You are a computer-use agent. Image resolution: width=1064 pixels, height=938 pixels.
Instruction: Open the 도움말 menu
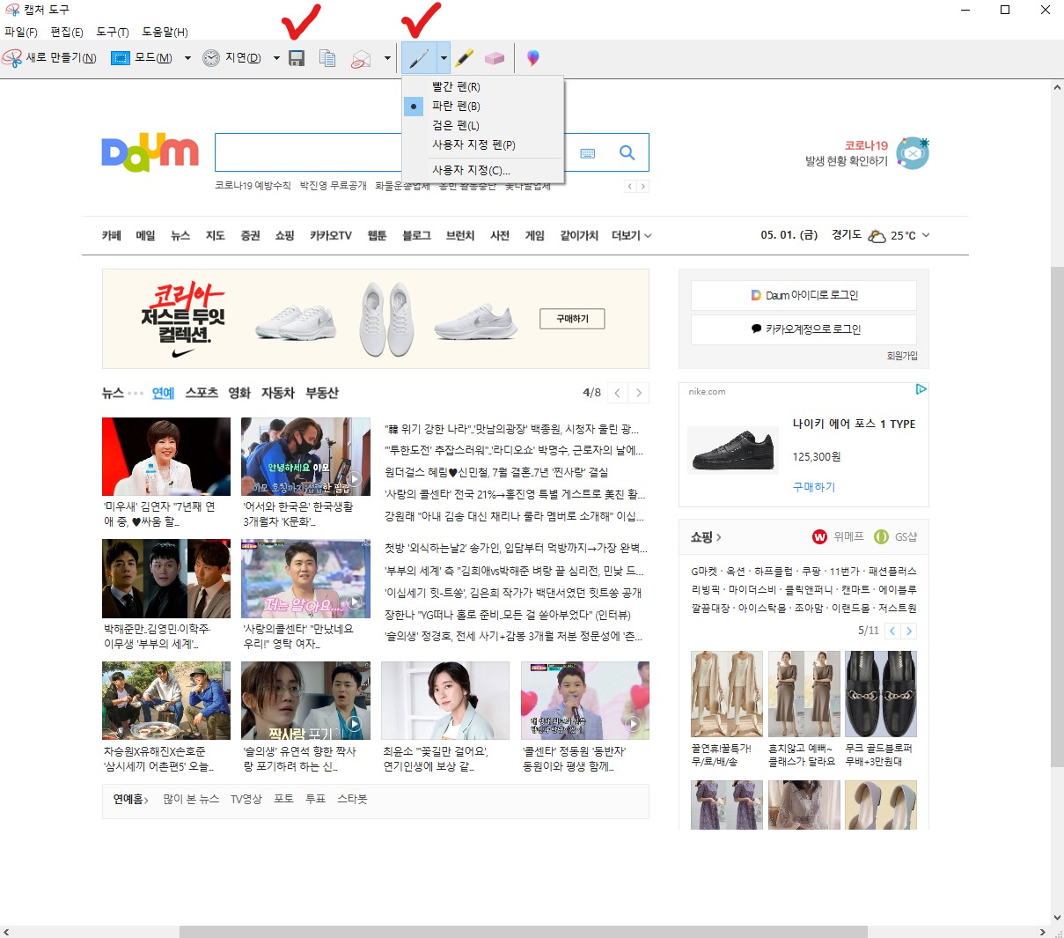(165, 32)
